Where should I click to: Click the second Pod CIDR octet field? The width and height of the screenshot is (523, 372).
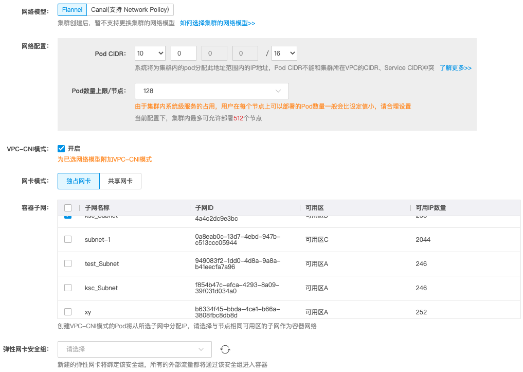184,54
